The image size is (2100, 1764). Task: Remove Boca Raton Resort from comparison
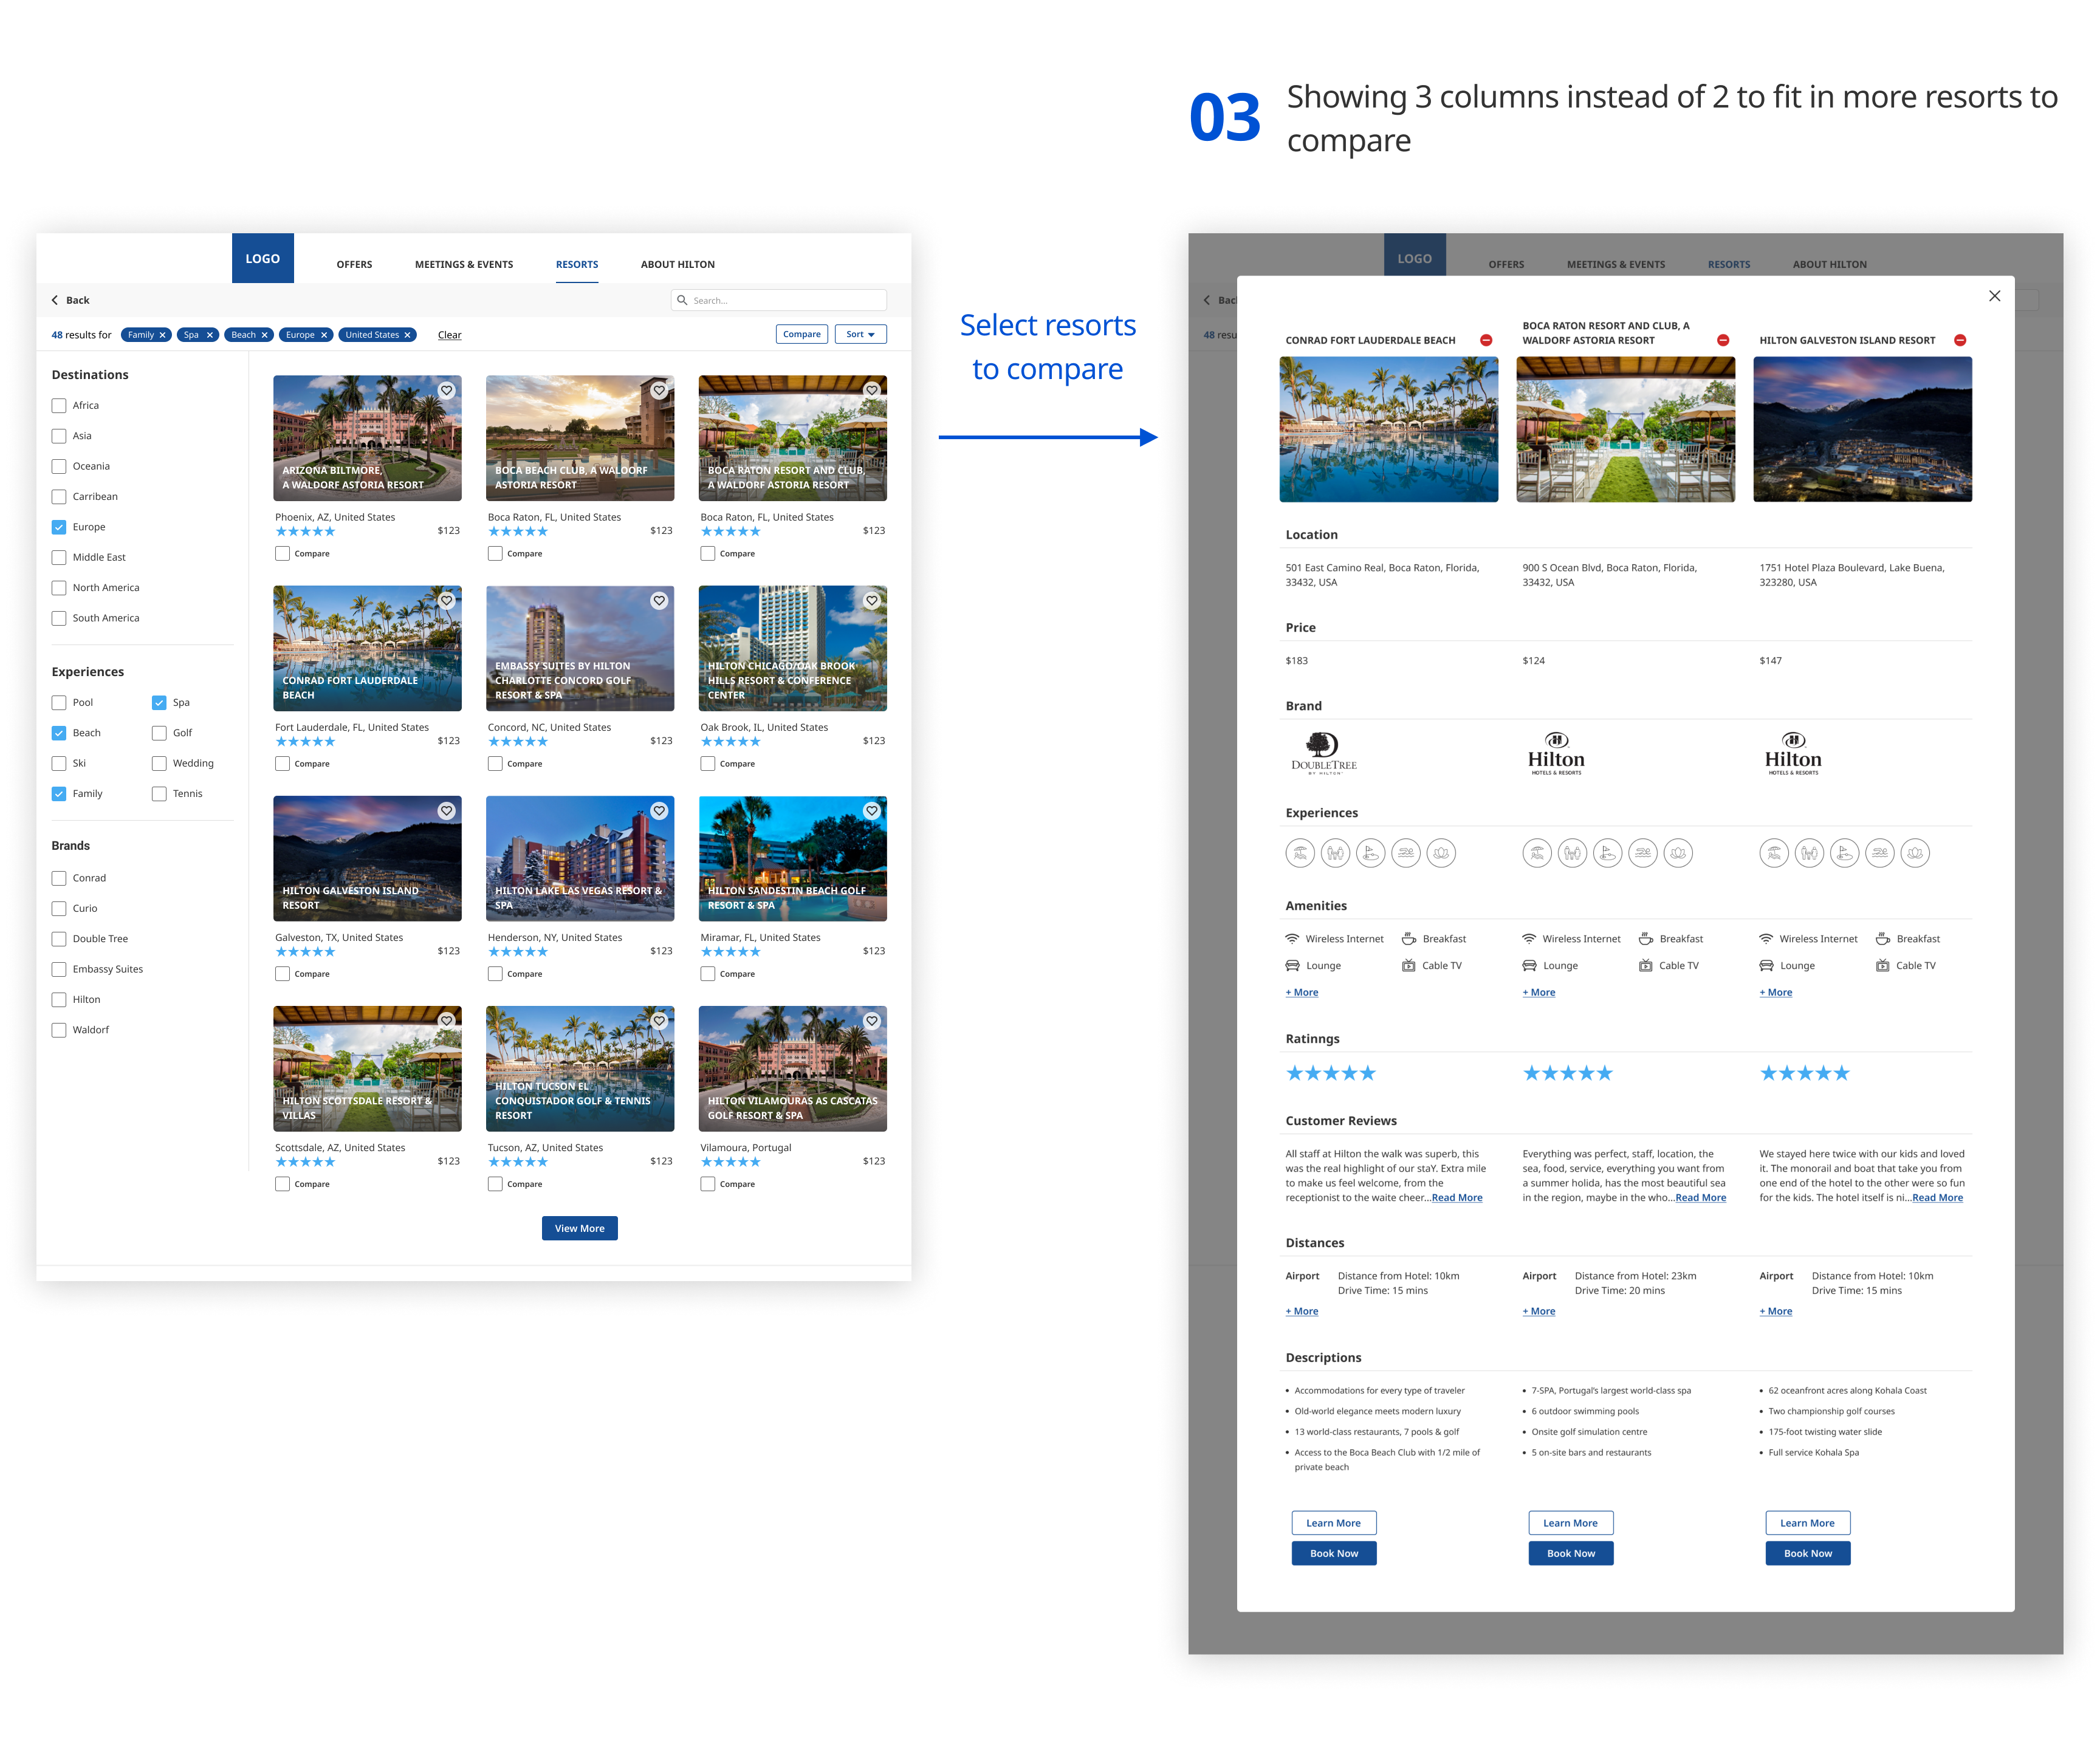pos(1723,340)
